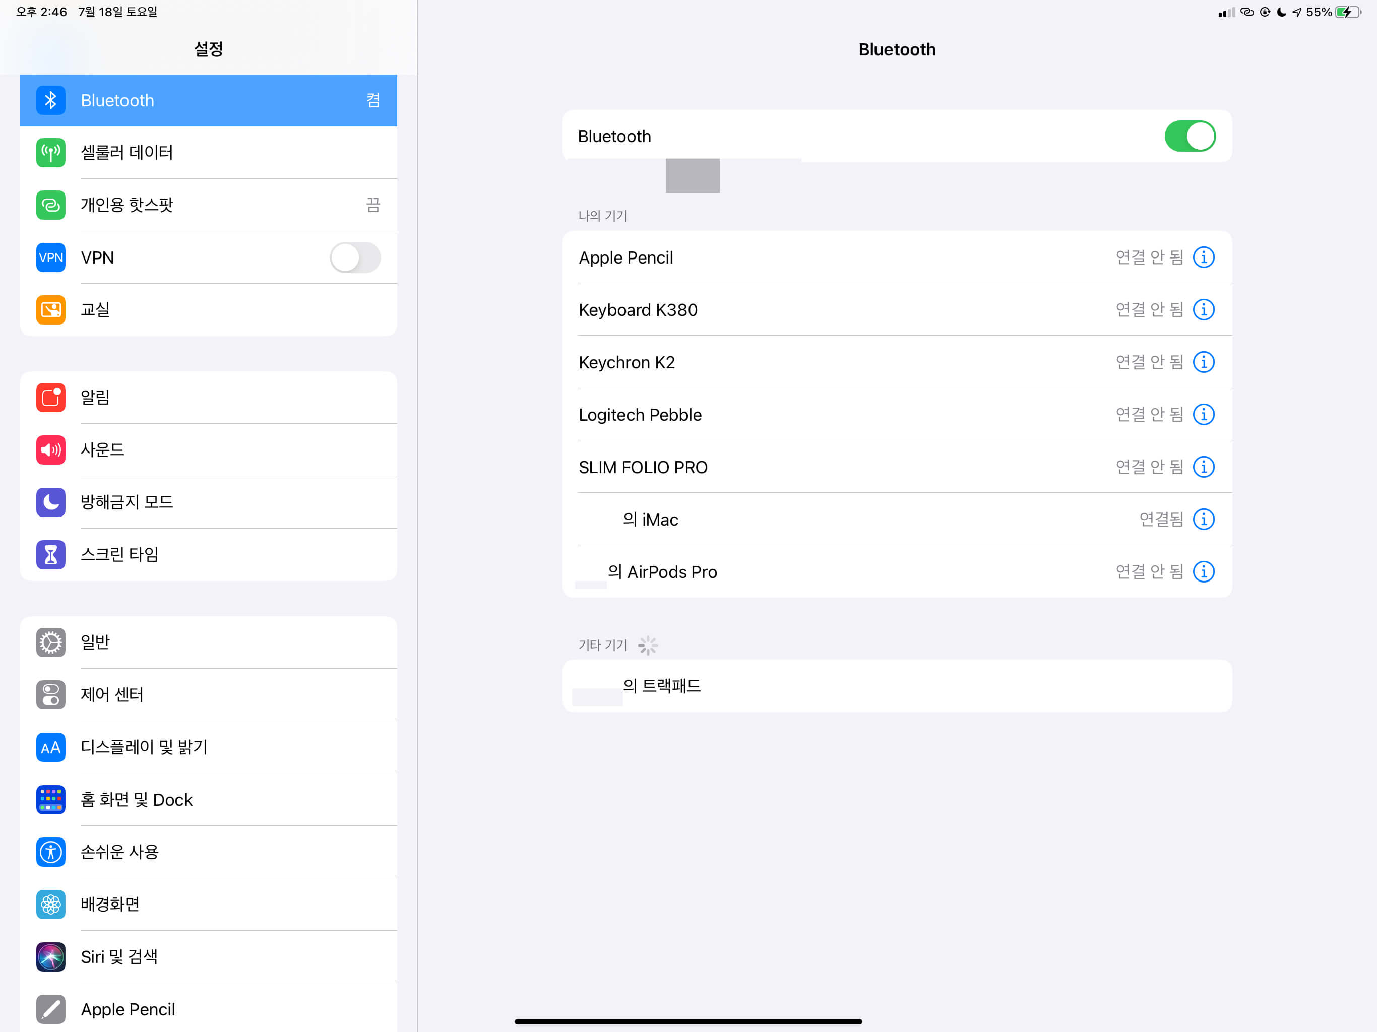The image size is (1377, 1032).
Task: Enable the VPN toggle
Action: tap(355, 257)
